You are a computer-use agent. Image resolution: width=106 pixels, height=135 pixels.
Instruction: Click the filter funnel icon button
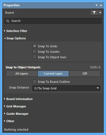pyautogui.click(x=94, y=13)
